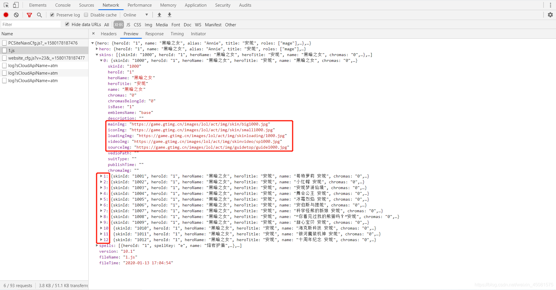The height and width of the screenshot is (290, 556).
Task: Collapse skin item 0 node
Action: point(101,60)
